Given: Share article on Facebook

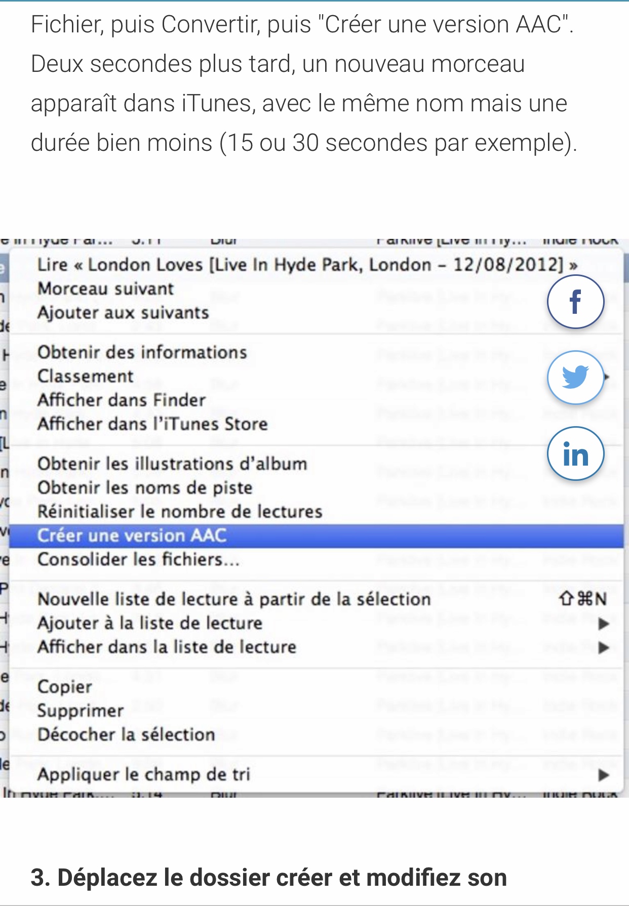Looking at the screenshot, I should point(575,302).
